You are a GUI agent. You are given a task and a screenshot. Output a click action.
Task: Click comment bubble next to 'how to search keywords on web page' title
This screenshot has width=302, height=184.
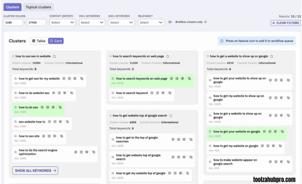tap(168, 56)
